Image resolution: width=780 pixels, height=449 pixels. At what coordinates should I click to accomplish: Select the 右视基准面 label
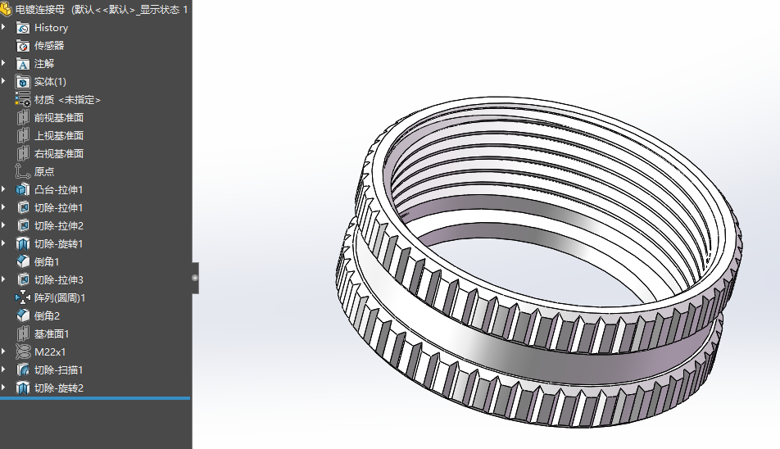[59, 154]
